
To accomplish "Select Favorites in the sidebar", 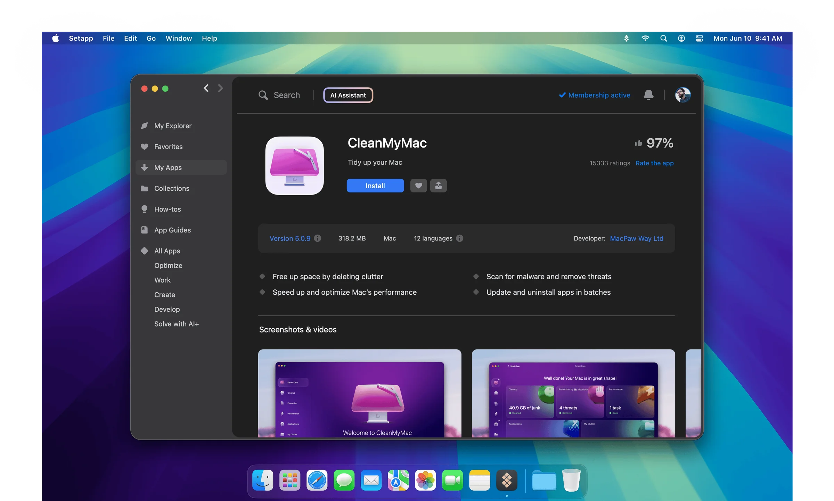I will (181, 147).
